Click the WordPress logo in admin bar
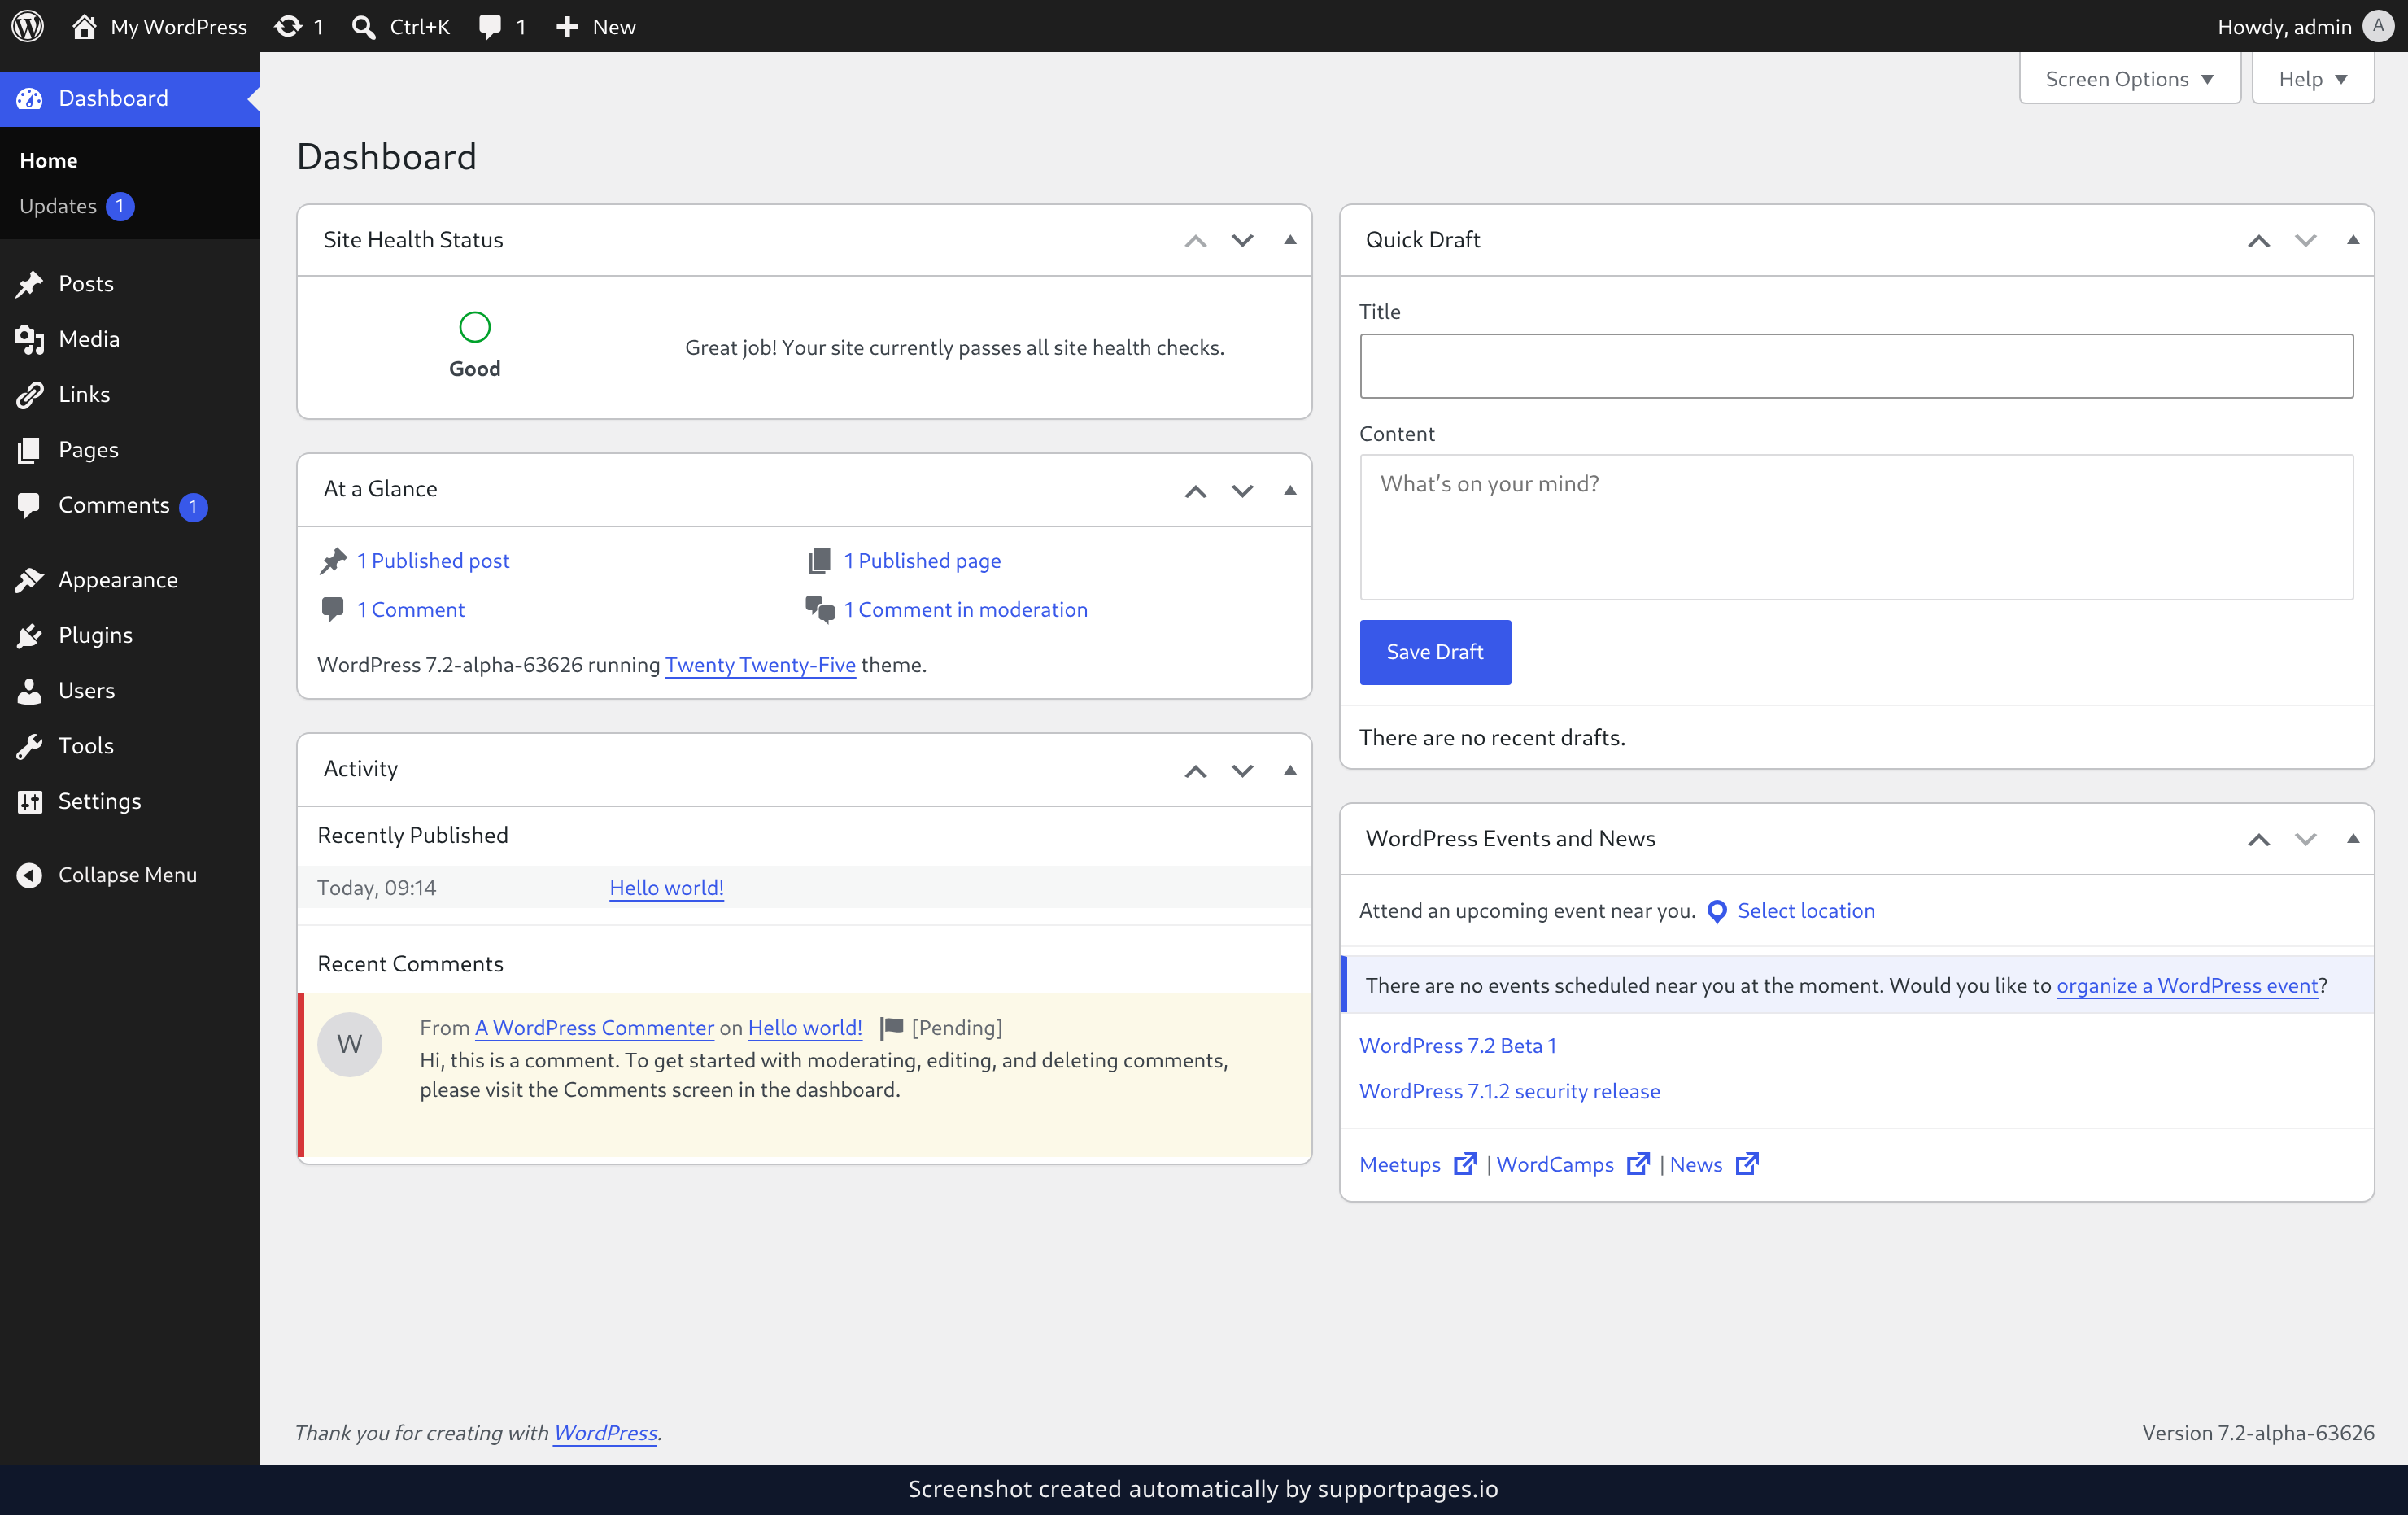The height and width of the screenshot is (1515, 2408). (28, 26)
